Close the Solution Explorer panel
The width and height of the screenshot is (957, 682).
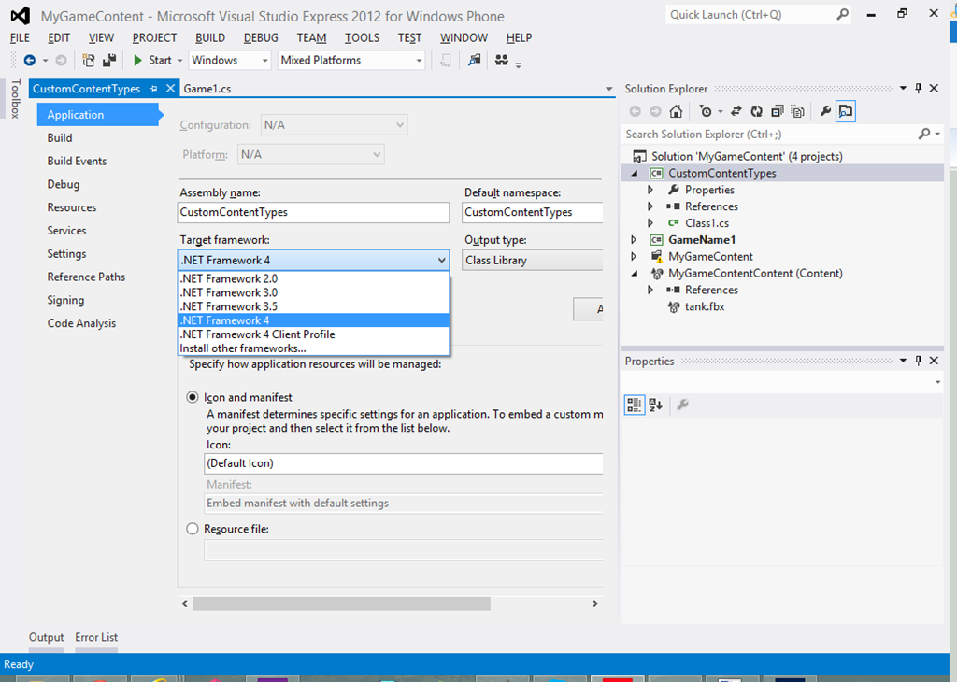[x=934, y=89]
